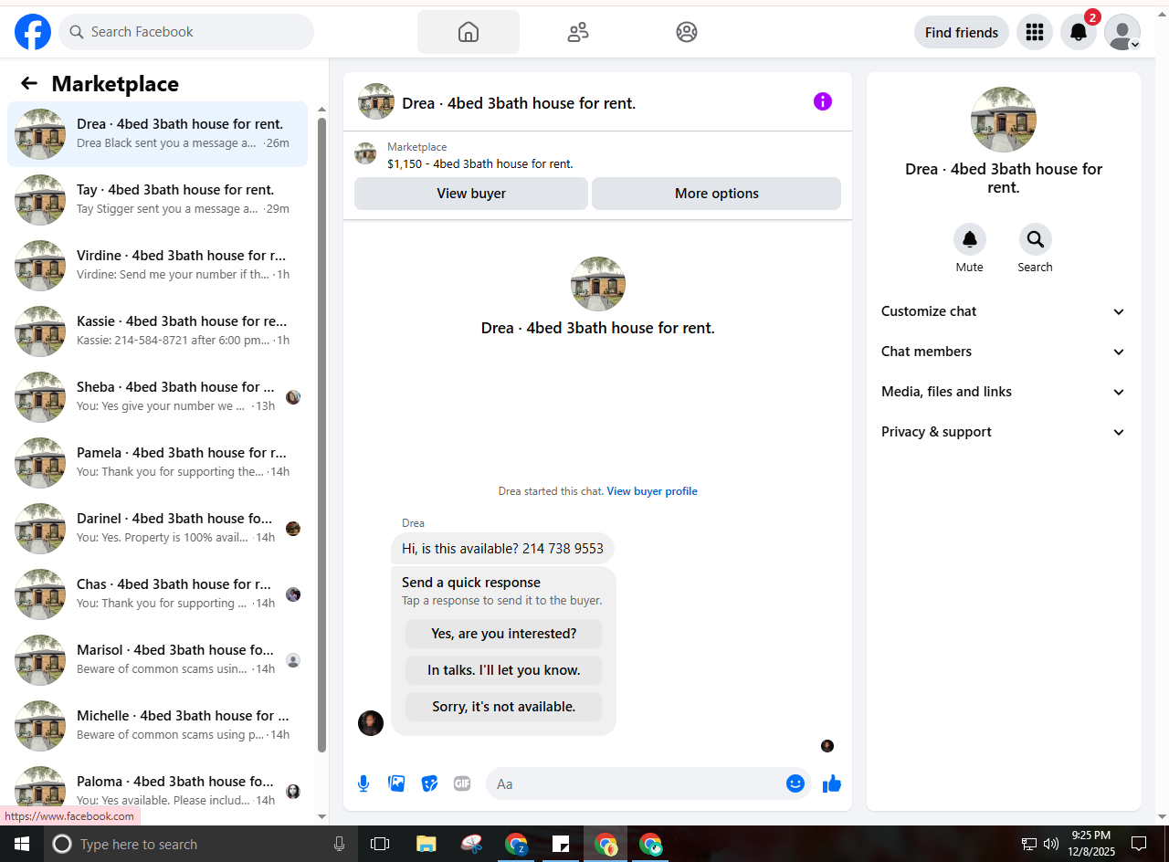
Task: Go back using the Marketplace arrow
Action: click(29, 84)
